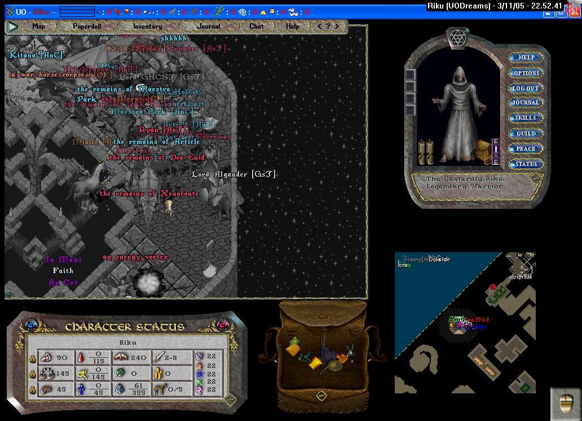
Task: Click the sword damage icon beside 2-8
Action: (158, 357)
